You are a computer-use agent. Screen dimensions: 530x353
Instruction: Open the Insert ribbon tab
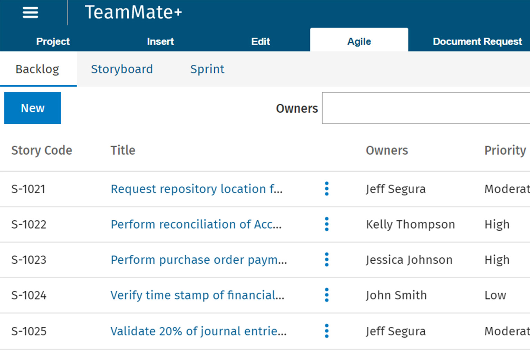tap(160, 41)
